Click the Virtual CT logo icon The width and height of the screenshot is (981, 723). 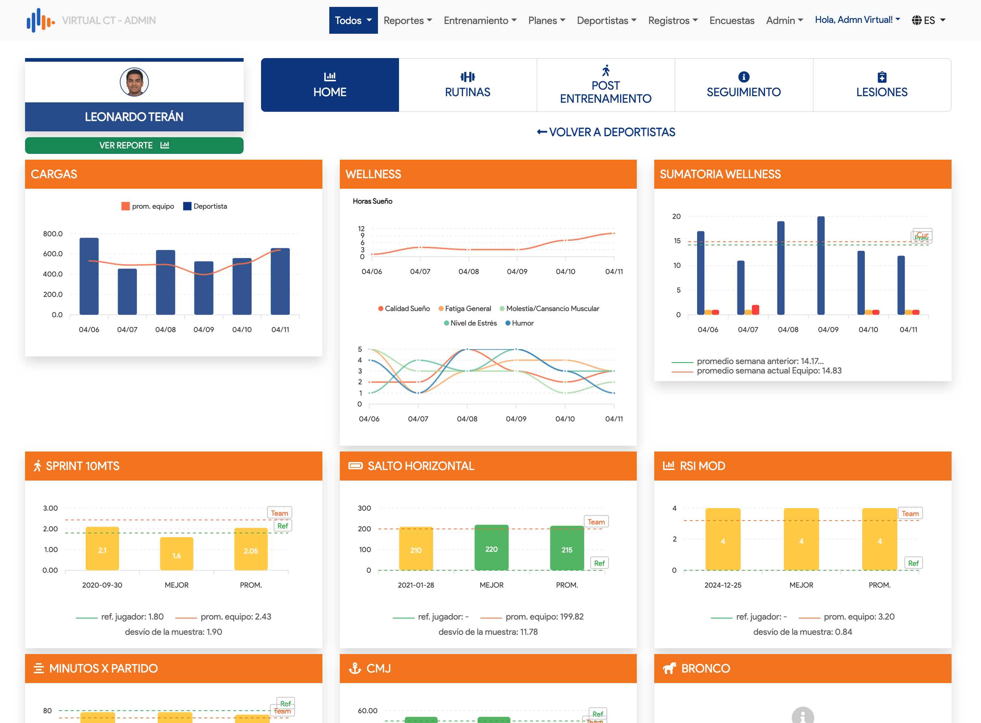click(40, 20)
